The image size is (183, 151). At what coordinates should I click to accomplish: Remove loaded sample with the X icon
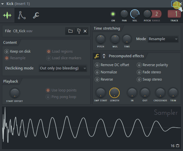(x=85, y=31)
